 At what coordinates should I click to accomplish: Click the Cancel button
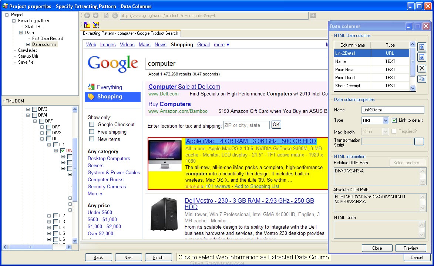417,257
